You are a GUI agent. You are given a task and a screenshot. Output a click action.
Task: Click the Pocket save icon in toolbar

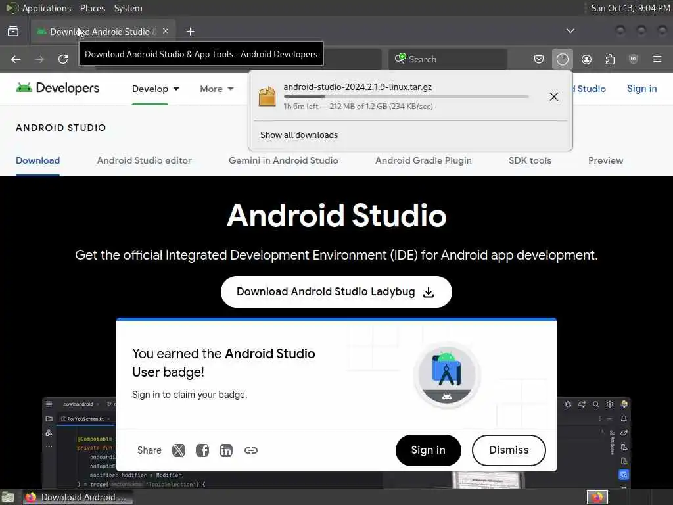(539, 59)
